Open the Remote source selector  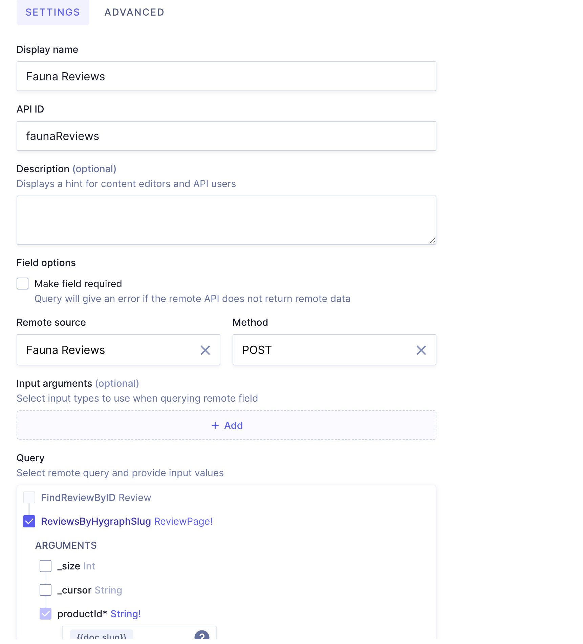click(x=102, y=350)
